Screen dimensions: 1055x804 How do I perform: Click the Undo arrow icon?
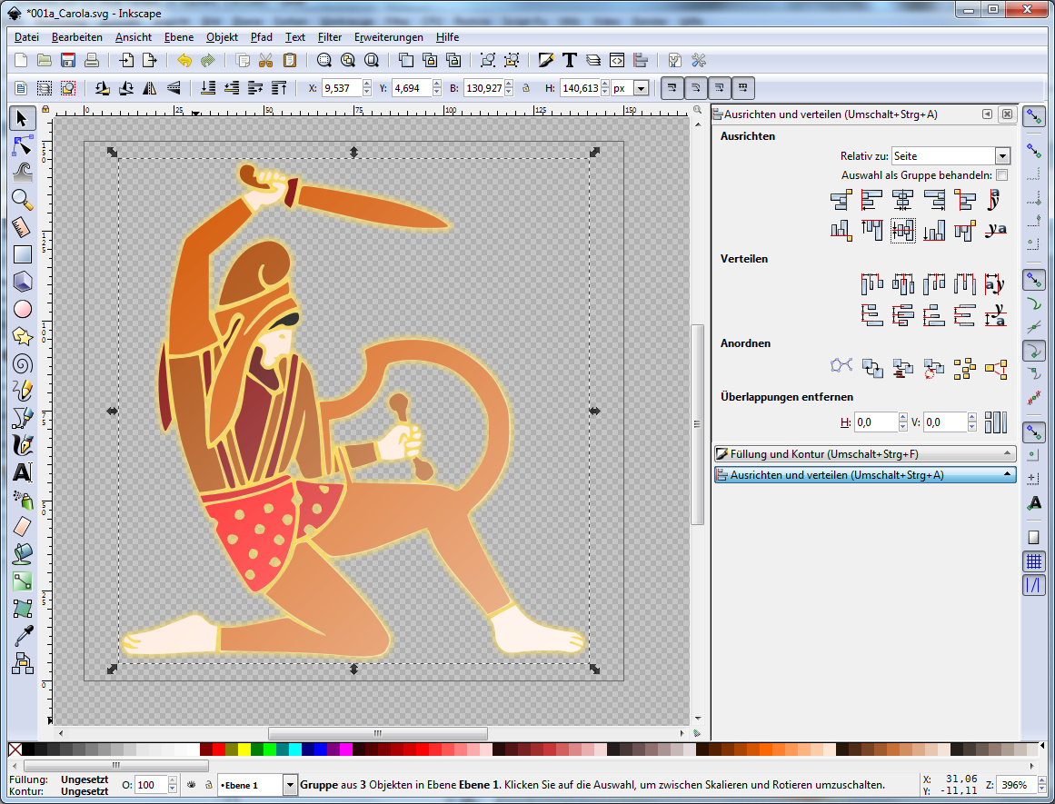click(x=184, y=61)
